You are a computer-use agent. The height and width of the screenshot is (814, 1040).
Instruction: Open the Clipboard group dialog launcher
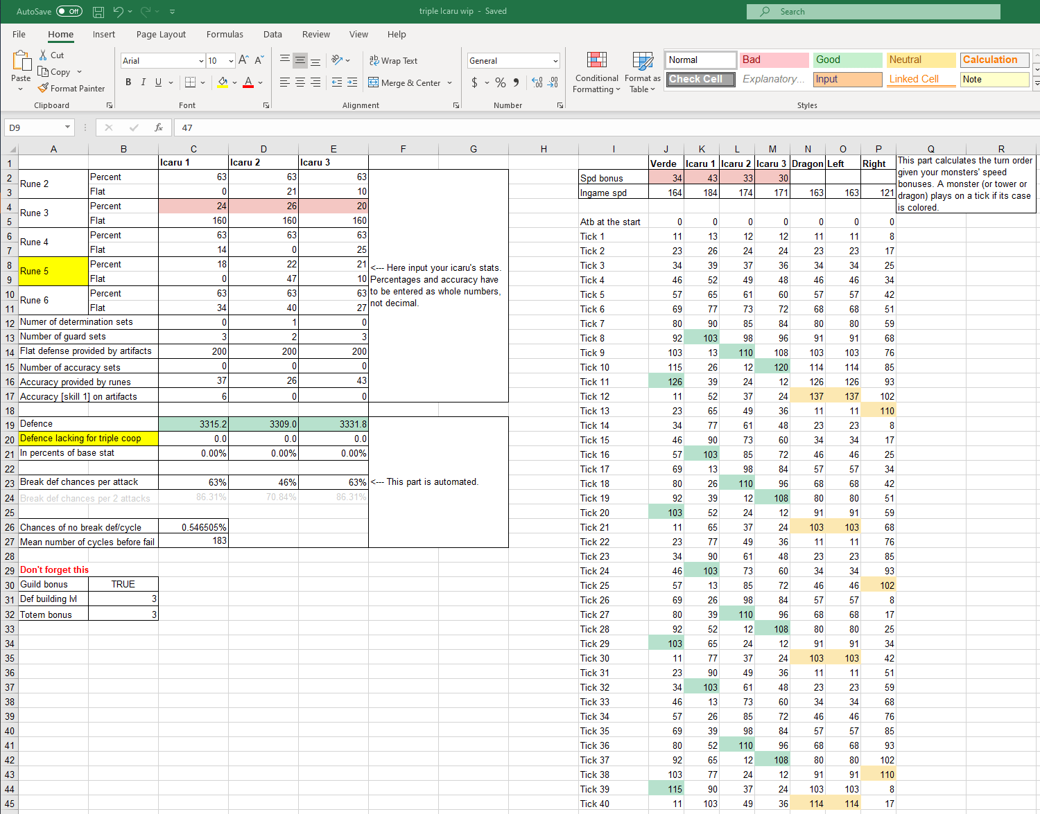(110, 105)
